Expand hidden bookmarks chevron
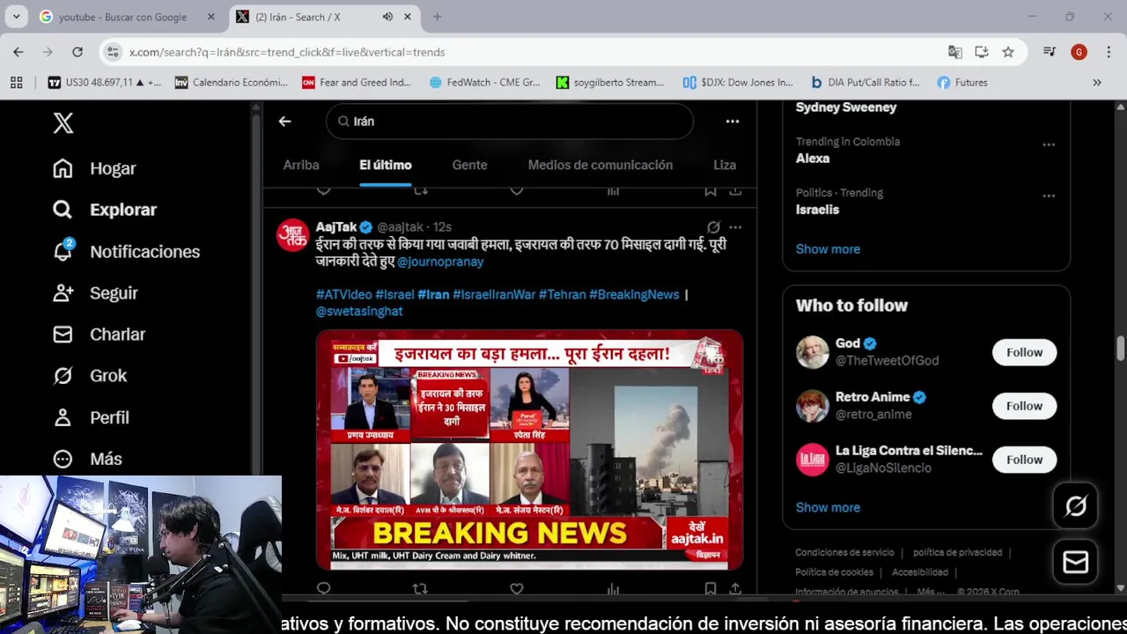The height and width of the screenshot is (634, 1127). coord(1097,82)
